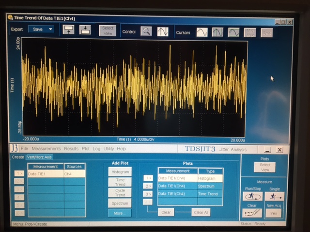The height and width of the screenshot is (232, 310).
Task: Click the Histogram add plot button
Action: pos(119,172)
